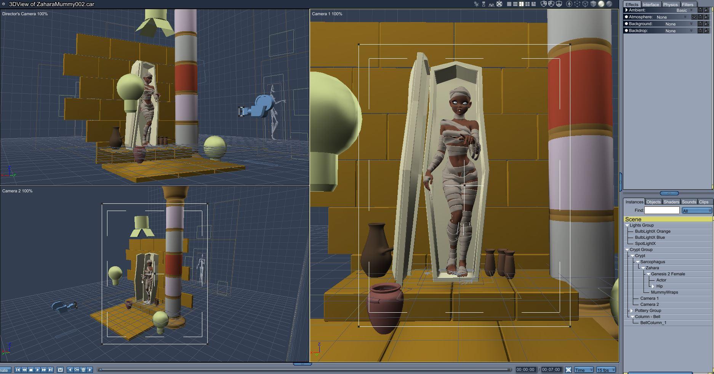Viewport: 714px width, 374px height.
Task: Expand the Ambient settings triangle
Action: pos(626,10)
